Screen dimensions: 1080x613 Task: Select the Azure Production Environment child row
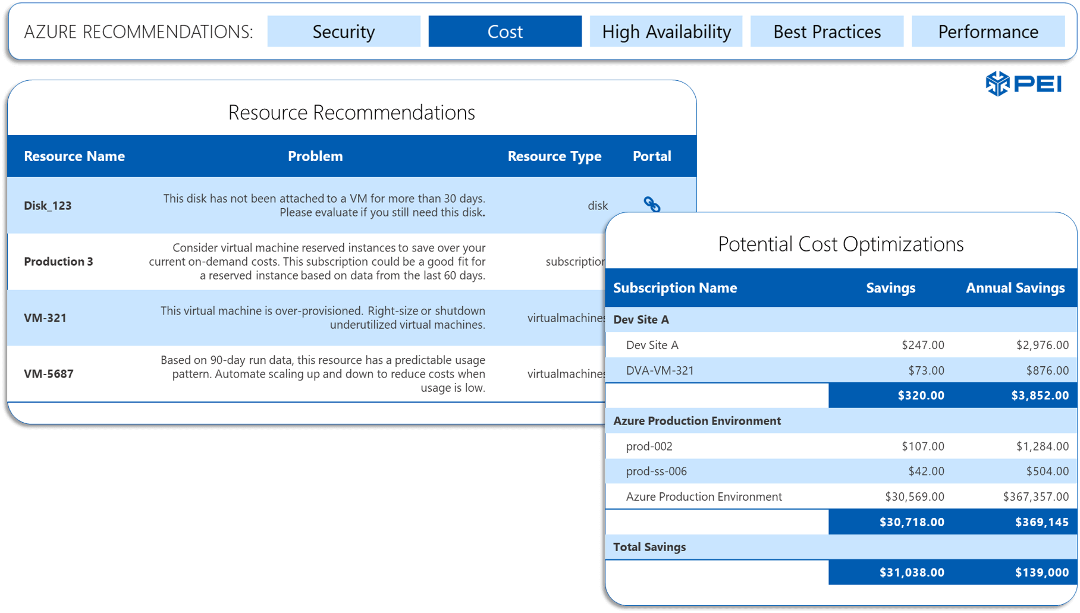pyautogui.click(x=841, y=496)
